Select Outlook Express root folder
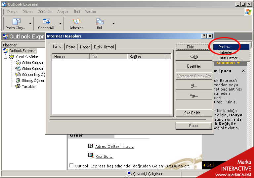 click(x=22, y=51)
